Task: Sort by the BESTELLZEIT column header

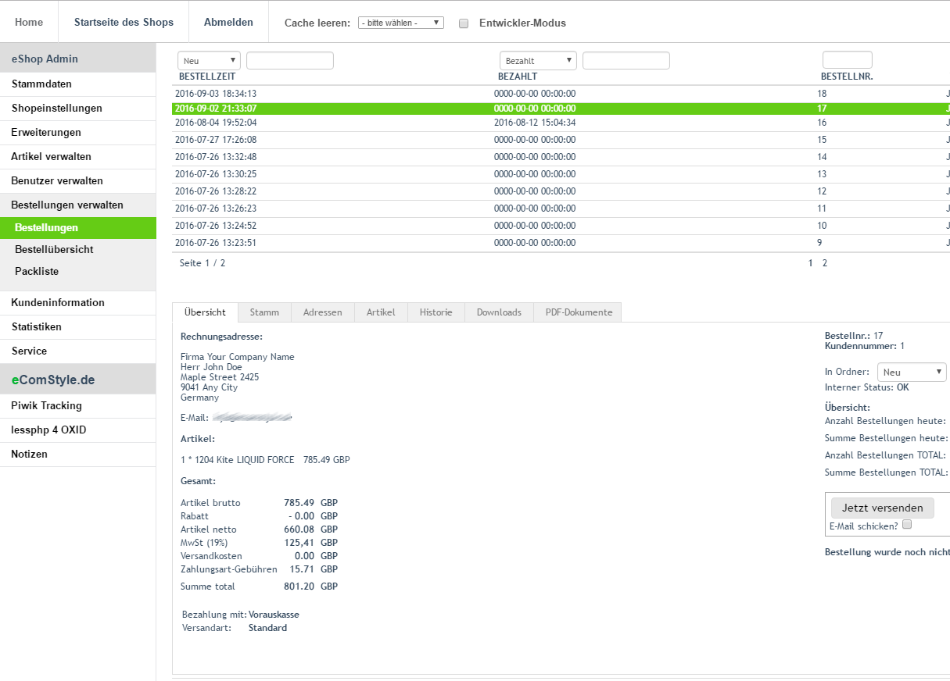Action: click(207, 77)
